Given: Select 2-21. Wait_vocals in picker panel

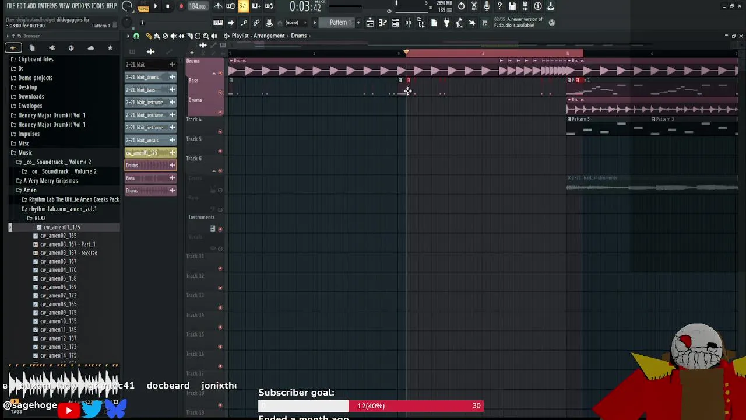Looking at the screenshot, I should click(150, 140).
